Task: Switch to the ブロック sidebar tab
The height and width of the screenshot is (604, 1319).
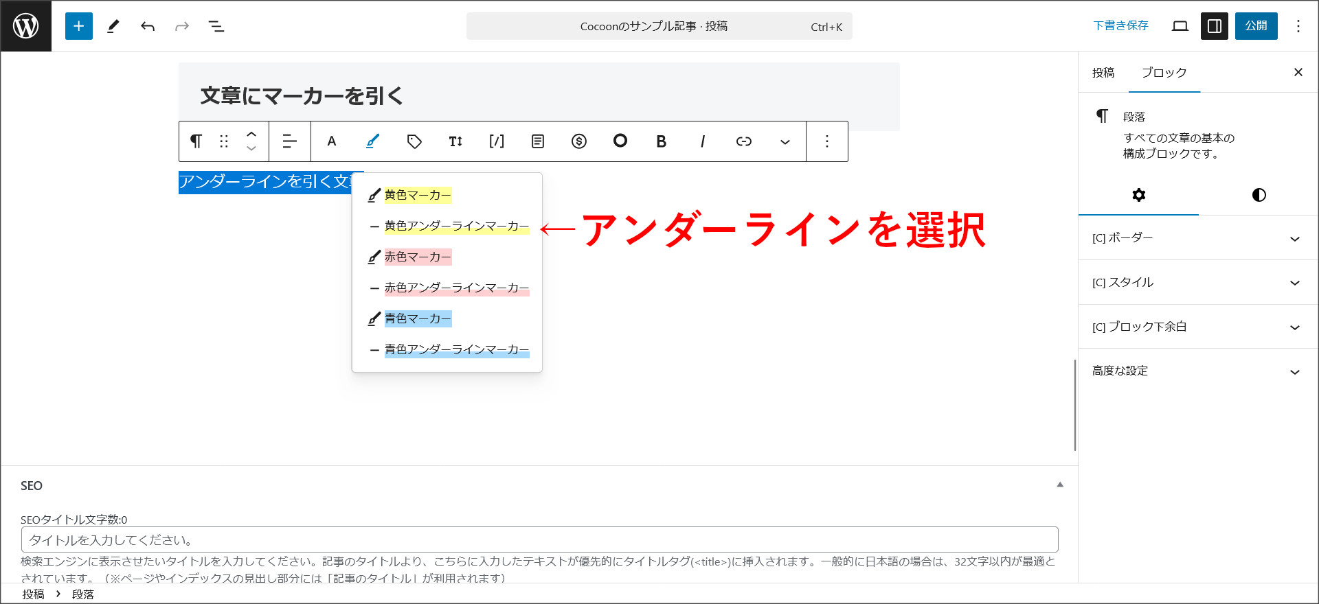Action: click(1164, 73)
